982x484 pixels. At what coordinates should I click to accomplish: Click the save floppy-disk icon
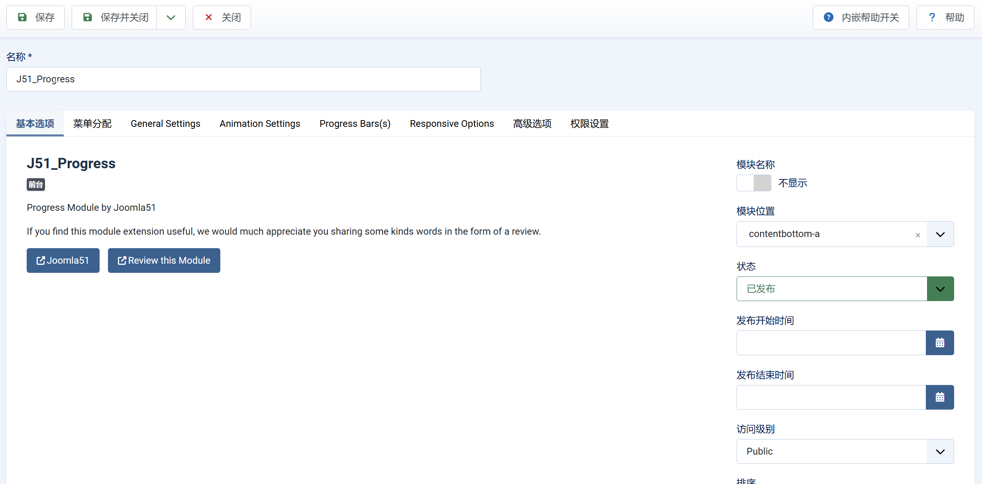[x=22, y=17]
